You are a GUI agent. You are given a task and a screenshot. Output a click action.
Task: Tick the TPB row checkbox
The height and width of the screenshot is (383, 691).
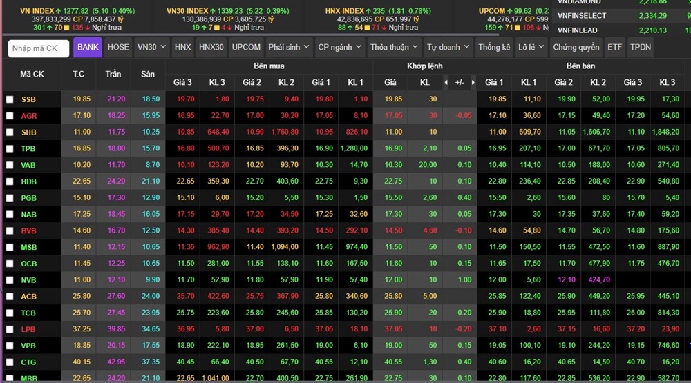click(10, 149)
